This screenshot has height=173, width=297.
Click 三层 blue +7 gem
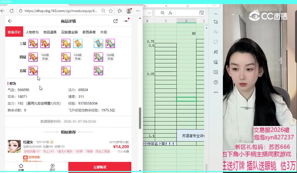click(99, 44)
